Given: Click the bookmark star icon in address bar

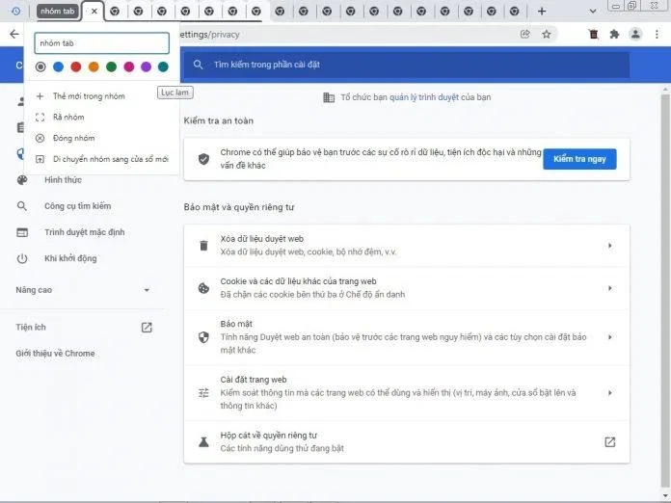Looking at the screenshot, I should [547, 34].
